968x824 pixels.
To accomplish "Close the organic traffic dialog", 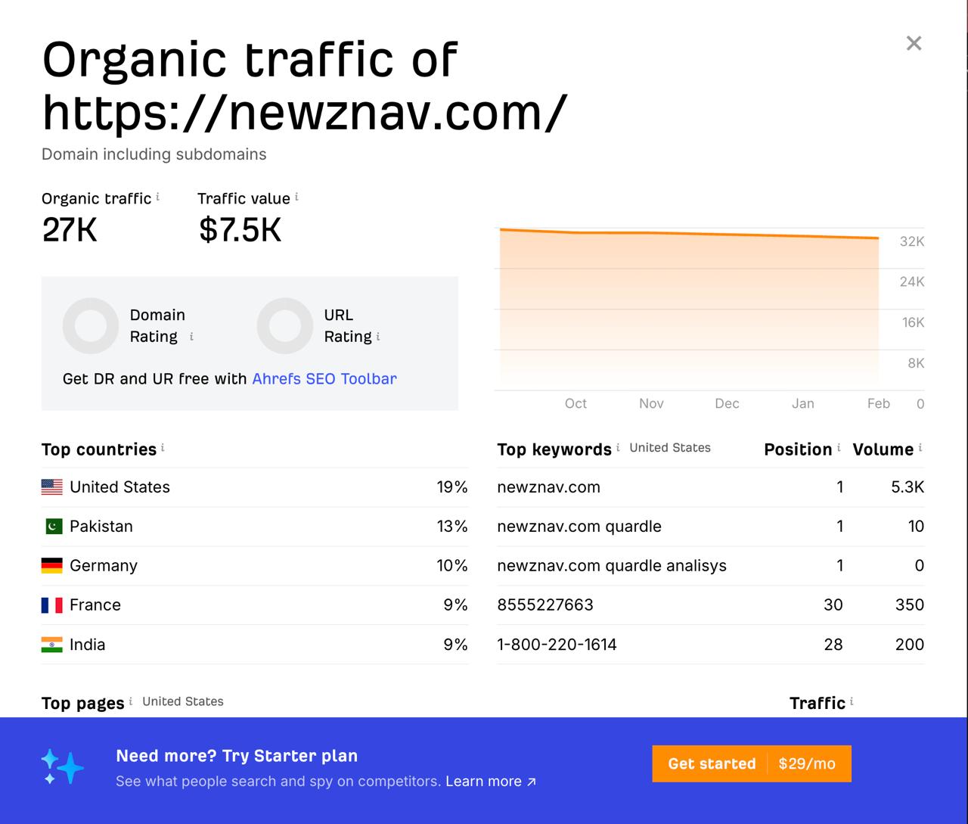I will point(914,43).
